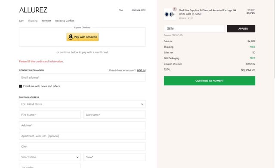
Task: Click the Last Name field
Action: point(114,115)
